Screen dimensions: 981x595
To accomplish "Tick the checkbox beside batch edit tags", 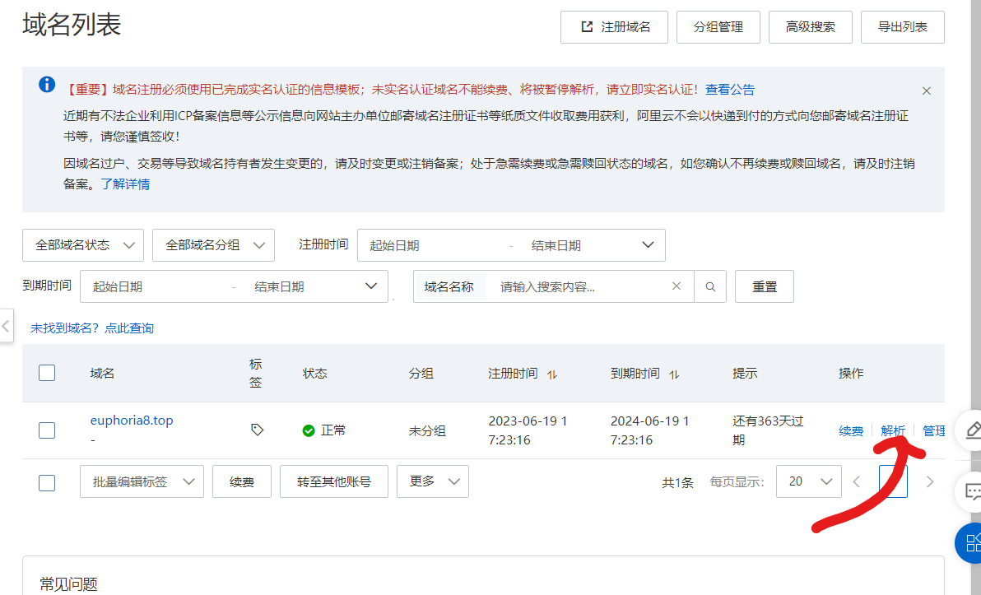I will pos(47,482).
